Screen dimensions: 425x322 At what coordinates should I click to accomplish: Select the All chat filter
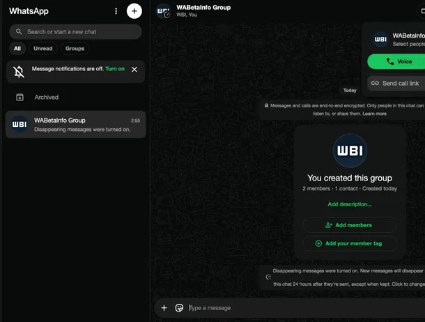17,49
